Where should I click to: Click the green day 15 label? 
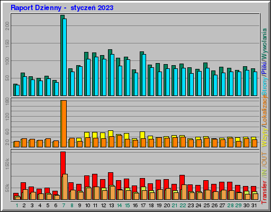(127, 206)
